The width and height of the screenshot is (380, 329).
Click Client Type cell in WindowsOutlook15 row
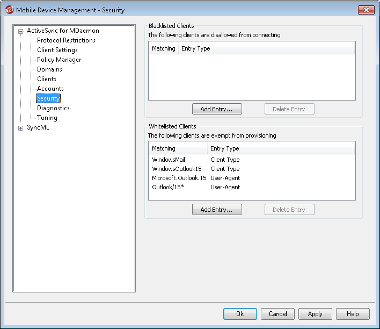(x=225, y=169)
